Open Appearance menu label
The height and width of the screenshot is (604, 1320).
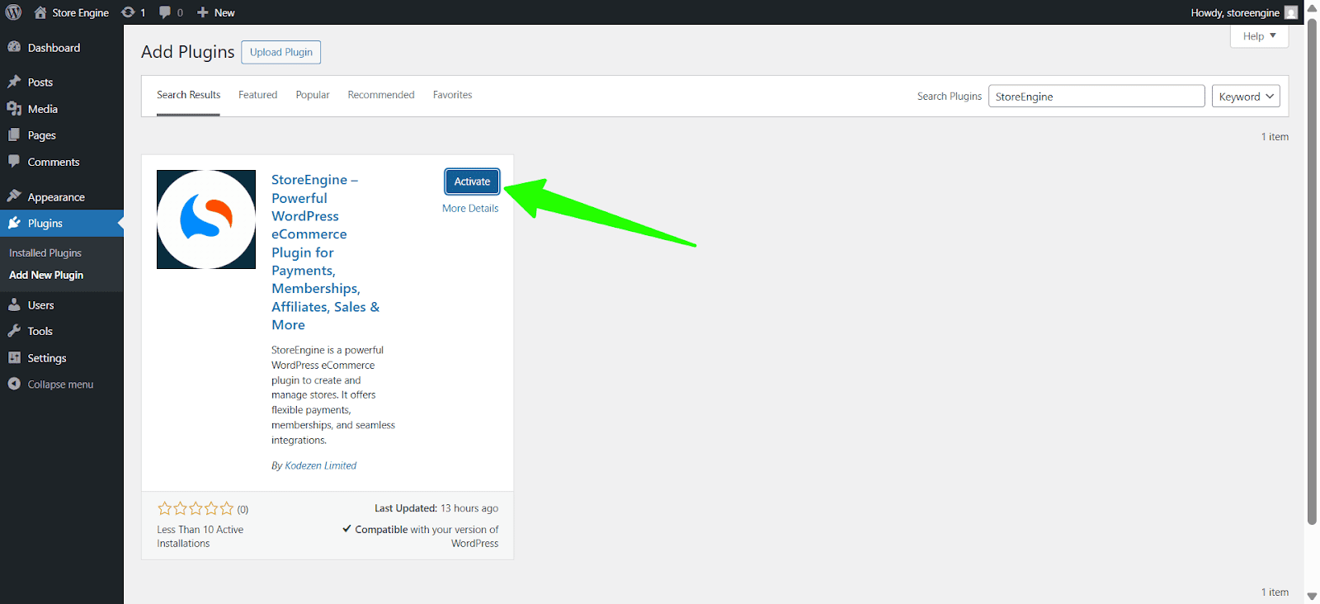[56, 197]
